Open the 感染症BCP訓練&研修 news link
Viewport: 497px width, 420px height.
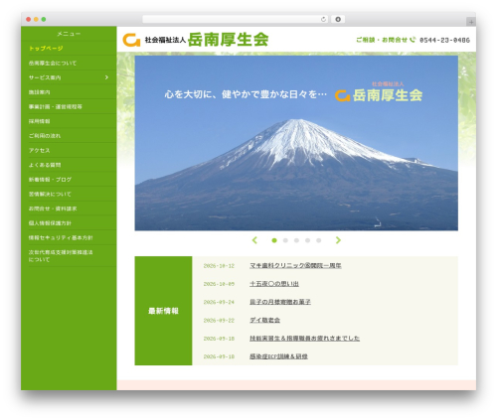tap(278, 356)
